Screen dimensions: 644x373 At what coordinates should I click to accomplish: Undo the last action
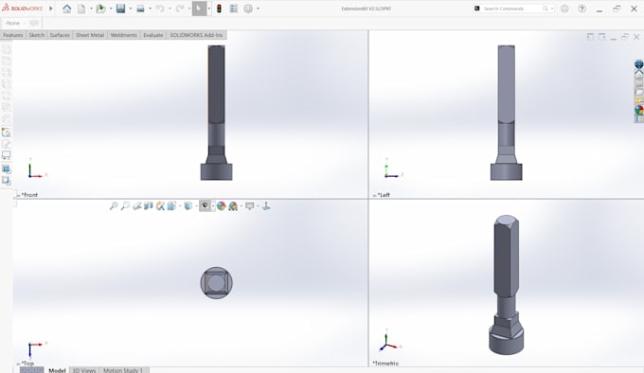point(160,9)
